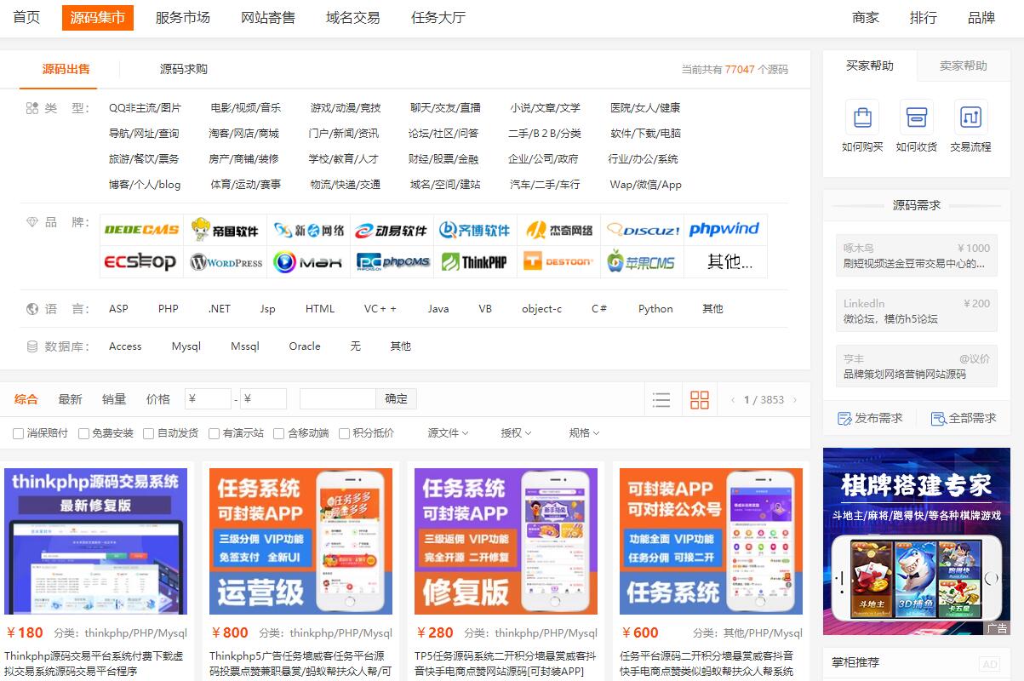Open the 运营级 任务系统 product thumbnail
The image size is (1024, 681).
(300, 541)
